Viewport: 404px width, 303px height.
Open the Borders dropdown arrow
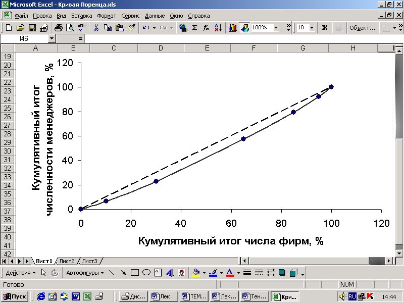tap(394, 28)
